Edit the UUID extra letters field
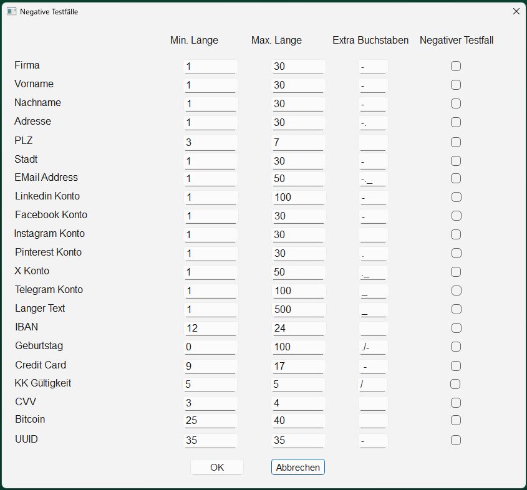Viewport: 527px width, 490px height. (x=373, y=441)
